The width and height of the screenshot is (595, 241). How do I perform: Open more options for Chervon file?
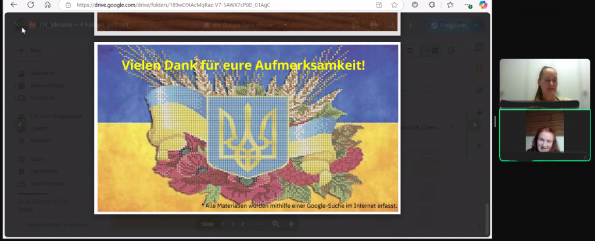click(x=452, y=128)
